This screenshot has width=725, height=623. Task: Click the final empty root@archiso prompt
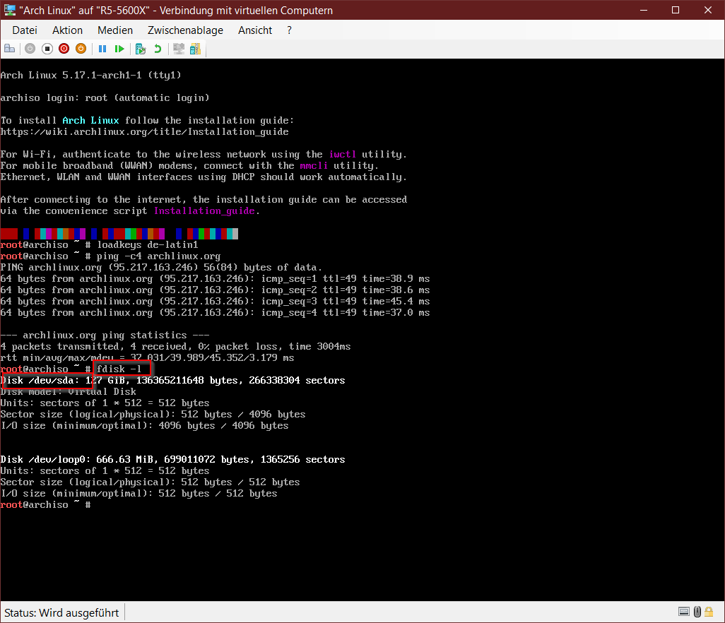[45, 504]
